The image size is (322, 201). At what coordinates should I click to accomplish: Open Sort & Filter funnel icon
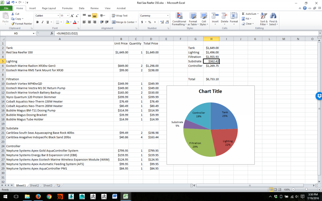264,16
